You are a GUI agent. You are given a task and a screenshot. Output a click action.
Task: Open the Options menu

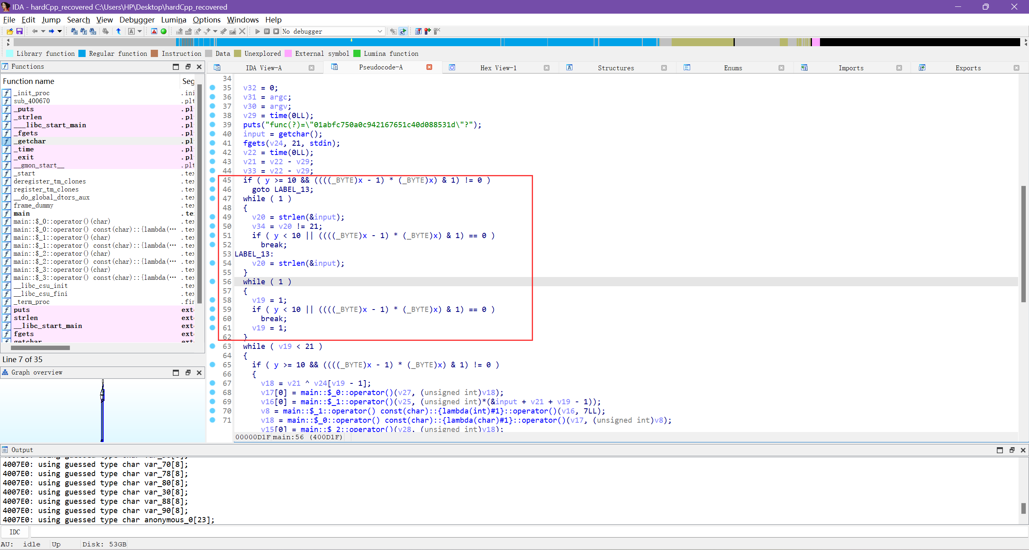coord(207,20)
